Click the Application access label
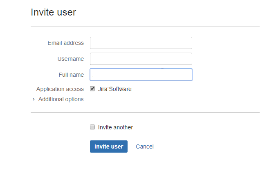This screenshot has width=276, height=182. pyautogui.click(x=60, y=89)
